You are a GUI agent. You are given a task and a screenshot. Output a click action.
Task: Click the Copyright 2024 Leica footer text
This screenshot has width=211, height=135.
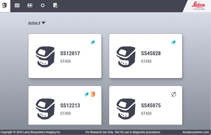coord(31,132)
